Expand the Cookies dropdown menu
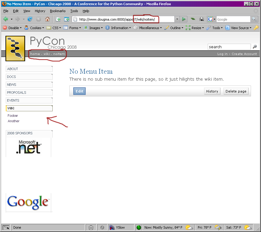This screenshot has width=261, height=232. (34, 28)
